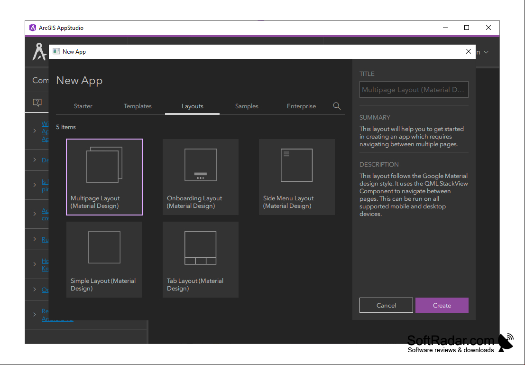
Task: Click the "DESCRIPTION" heading
Action: tap(379, 165)
